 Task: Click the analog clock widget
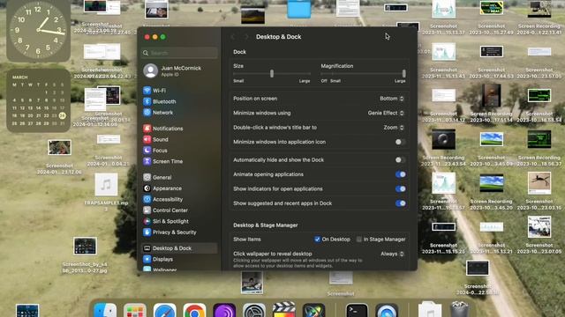(x=38, y=31)
